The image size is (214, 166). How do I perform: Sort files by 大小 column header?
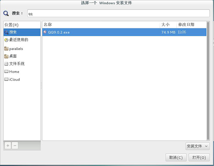pyautogui.click(x=168, y=24)
